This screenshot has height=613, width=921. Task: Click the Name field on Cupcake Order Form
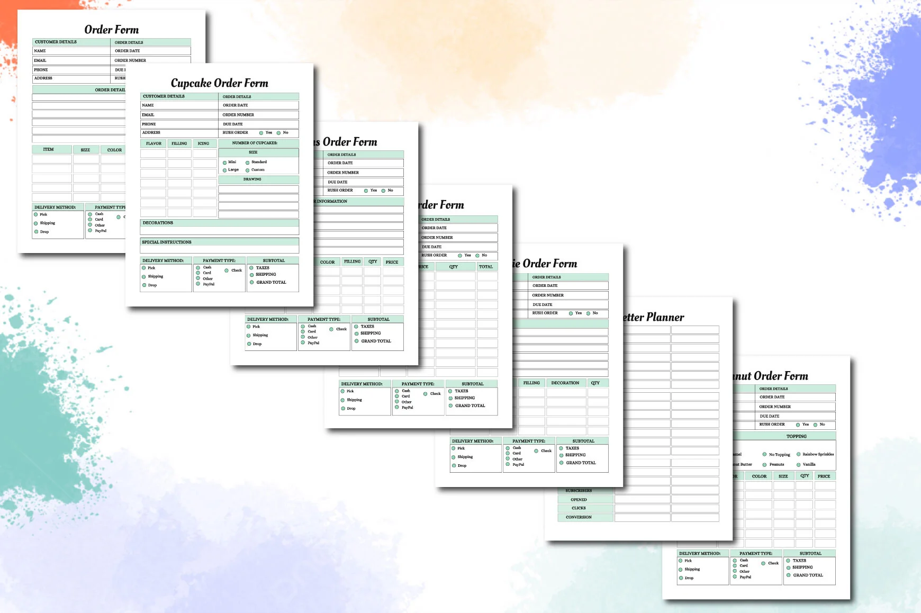coord(179,105)
